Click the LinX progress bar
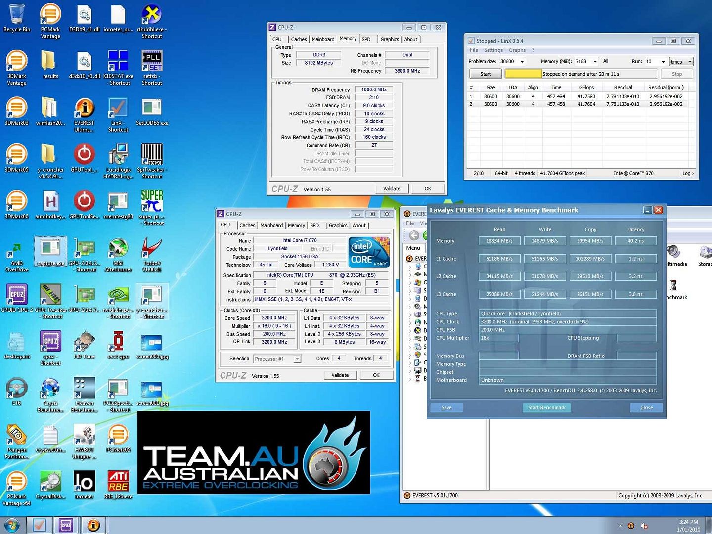This screenshot has width=712, height=534. click(581, 74)
